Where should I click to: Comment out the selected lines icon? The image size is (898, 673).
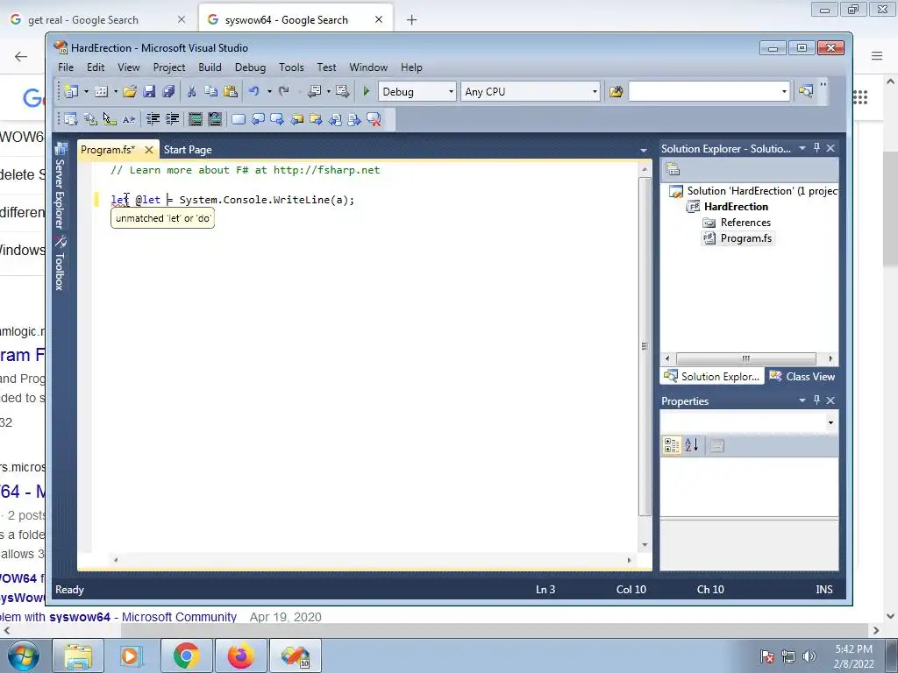click(x=196, y=119)
